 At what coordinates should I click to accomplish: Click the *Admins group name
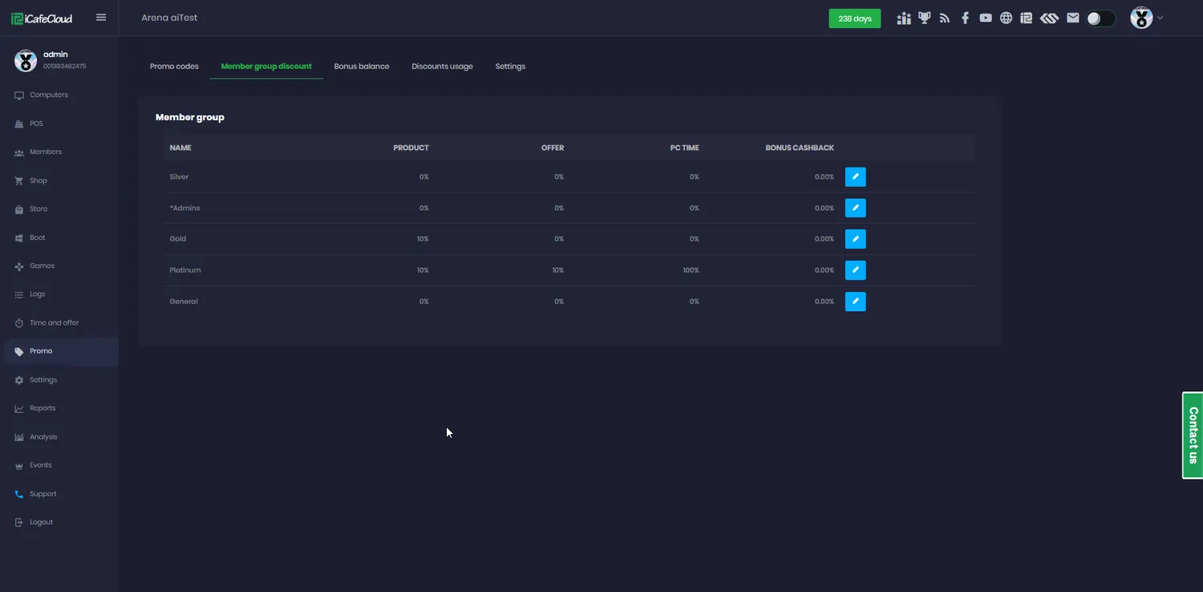(x=184, y=208)
